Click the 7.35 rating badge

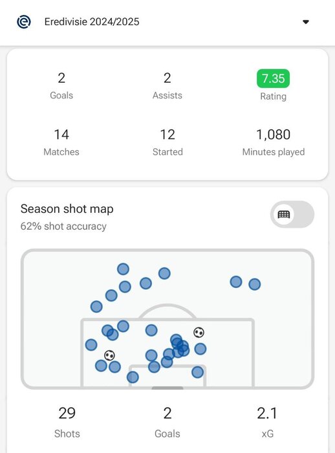tap(273, 78)
